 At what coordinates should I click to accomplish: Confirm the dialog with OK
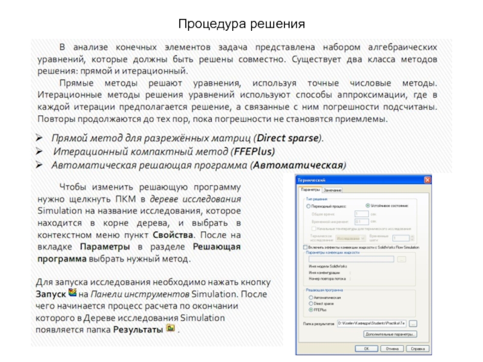click(x=366, y=349)
